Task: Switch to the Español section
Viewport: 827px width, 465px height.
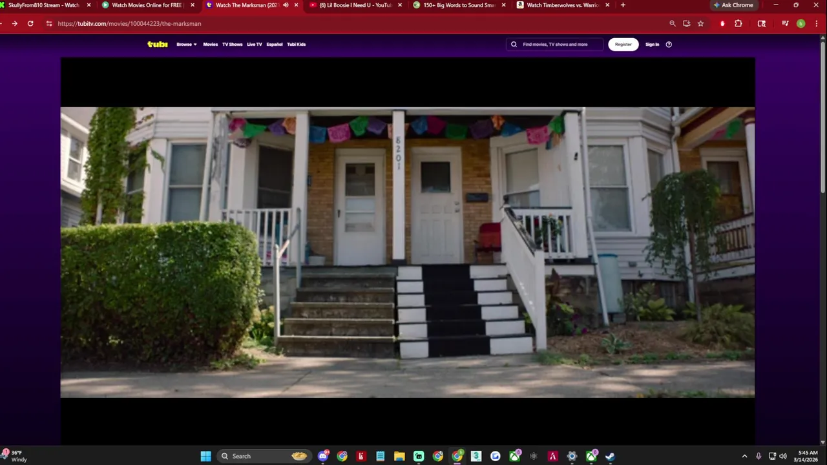Action: point(275,44)
